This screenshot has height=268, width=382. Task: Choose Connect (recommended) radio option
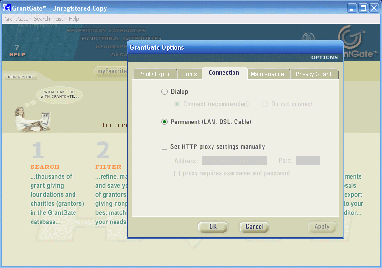tap(177, 104)
